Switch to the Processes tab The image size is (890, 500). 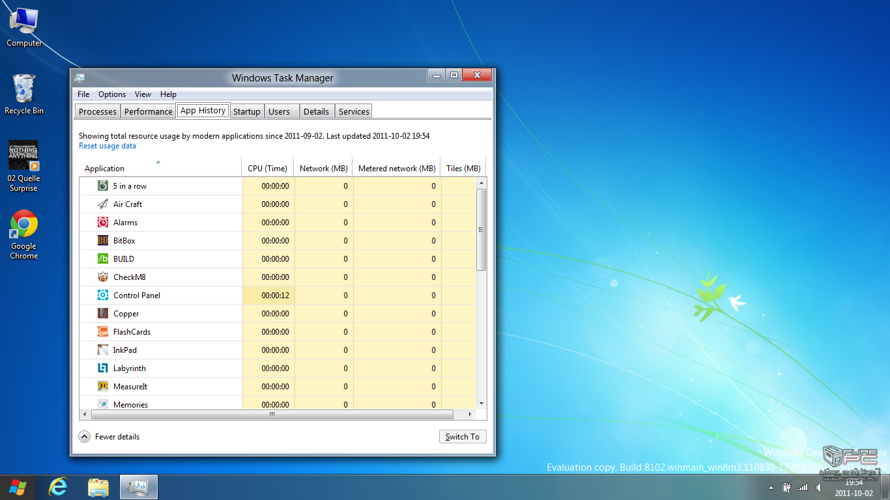[x=98, y=111]
